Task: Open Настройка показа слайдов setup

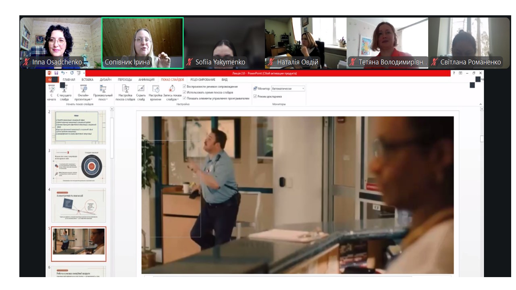Action: 125,93
